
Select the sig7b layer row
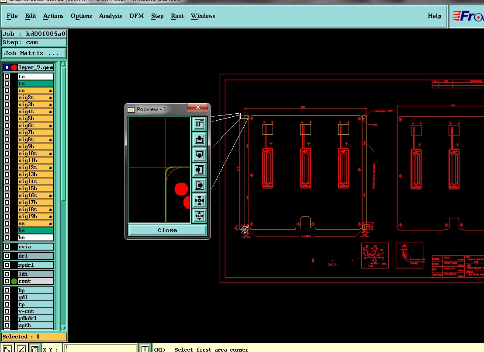(x=35, y=132)
